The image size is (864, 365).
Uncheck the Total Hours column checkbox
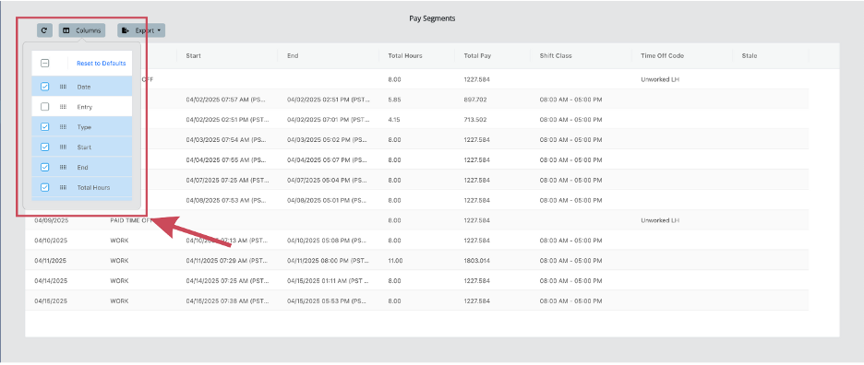pyautogui.click(x=45, y=187)
